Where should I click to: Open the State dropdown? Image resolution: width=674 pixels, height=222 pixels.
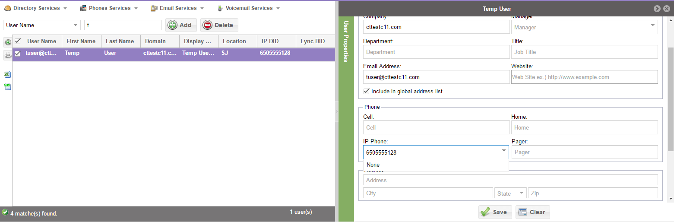522,193
